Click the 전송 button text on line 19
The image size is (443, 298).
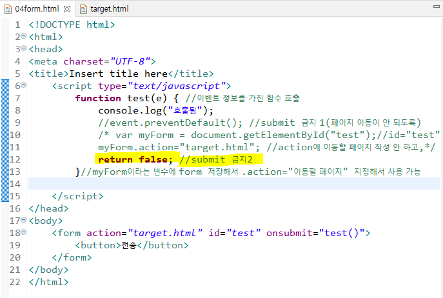(x=129, y=245)
